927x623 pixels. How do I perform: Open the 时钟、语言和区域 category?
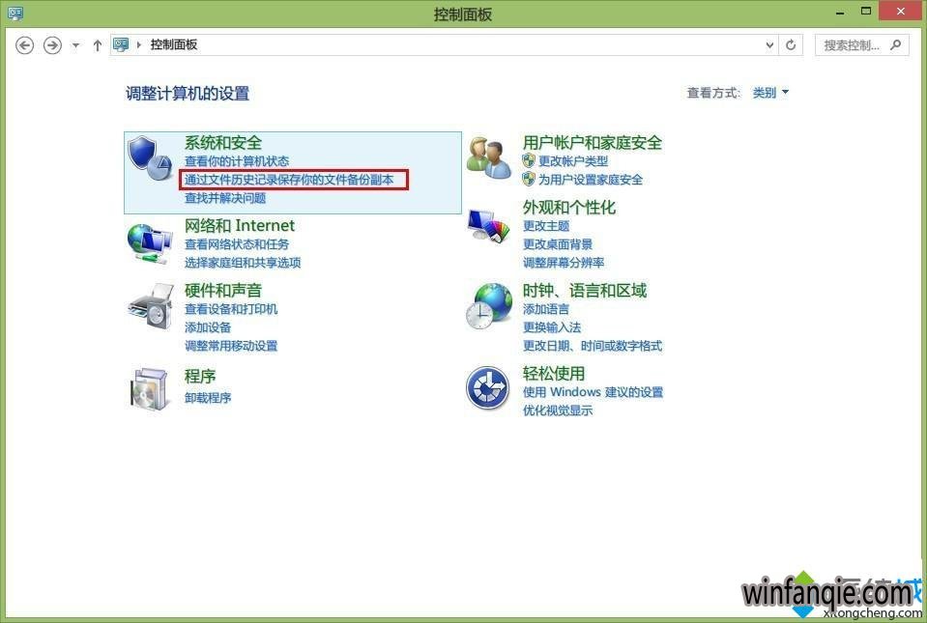click(x=585, y=291)
